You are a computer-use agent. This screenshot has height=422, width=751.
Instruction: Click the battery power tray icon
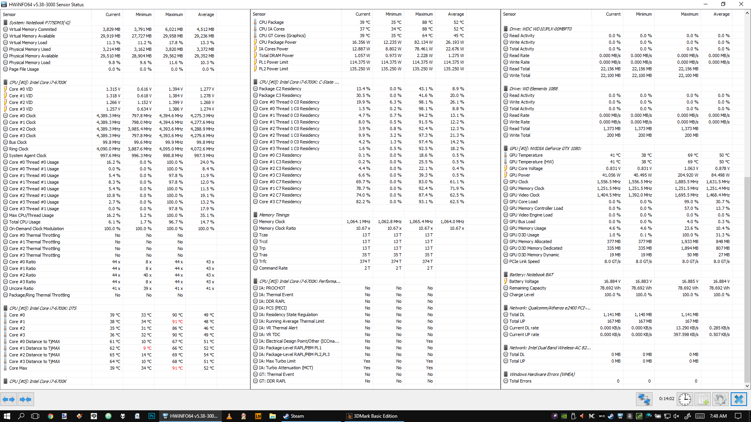(658, 416)
